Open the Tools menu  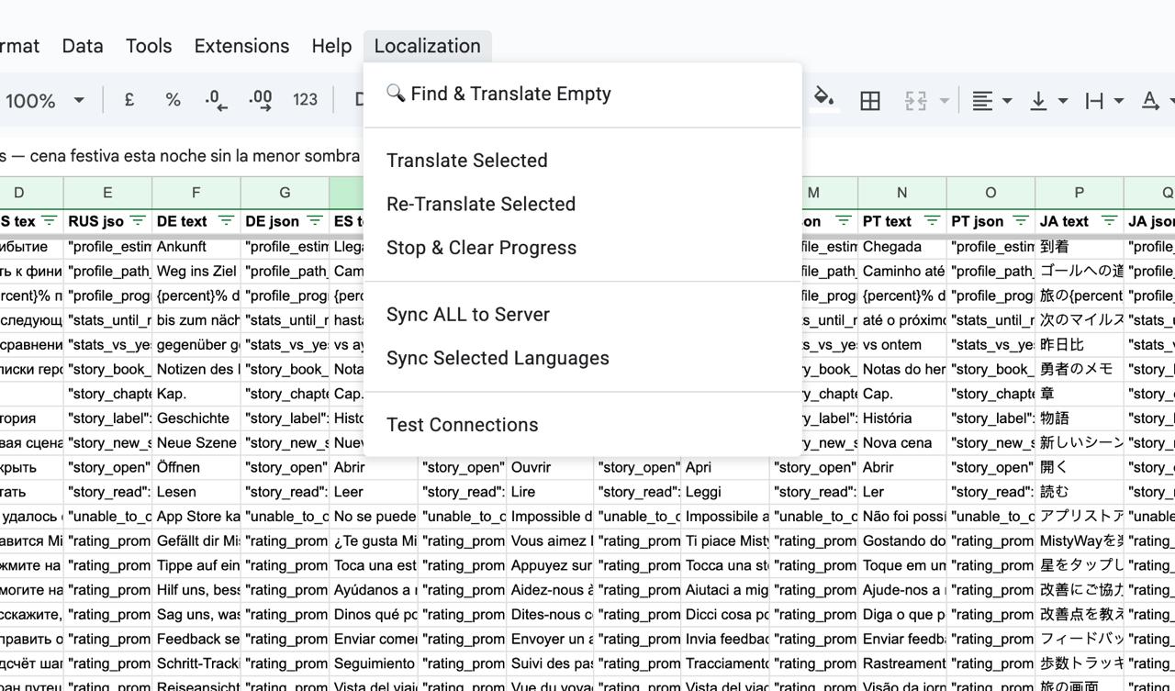(149, 46)
